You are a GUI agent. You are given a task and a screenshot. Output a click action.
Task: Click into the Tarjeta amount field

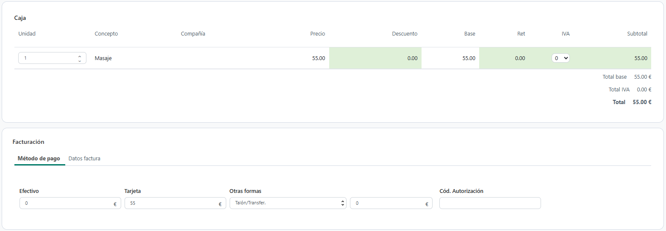click(175, 203)
